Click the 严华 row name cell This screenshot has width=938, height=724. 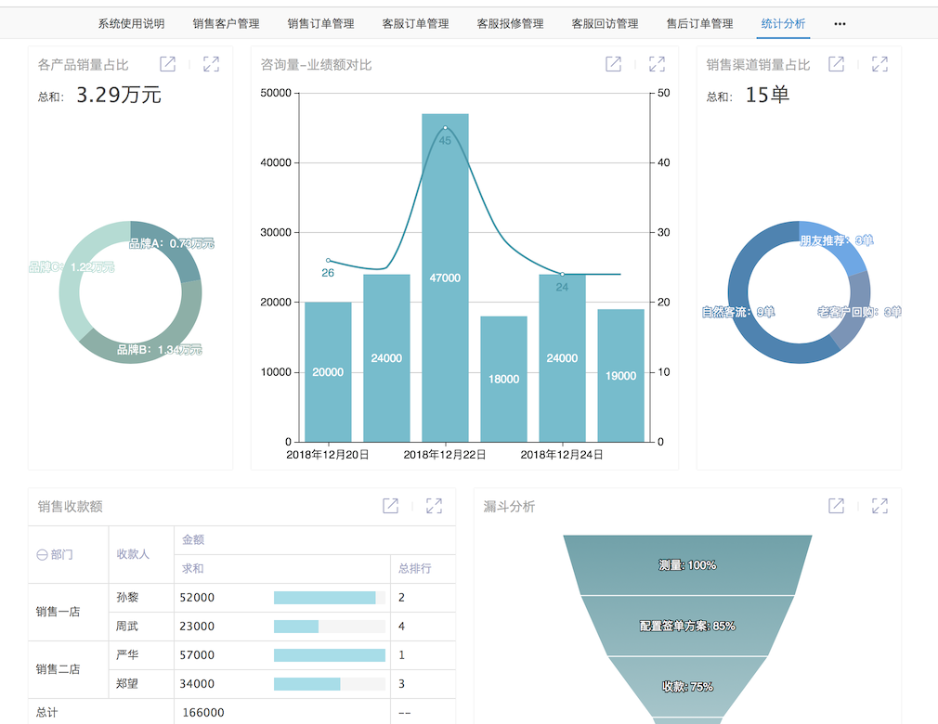click(141, 654)
